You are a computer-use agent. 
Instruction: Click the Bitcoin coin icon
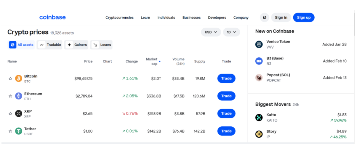[19, 79]
